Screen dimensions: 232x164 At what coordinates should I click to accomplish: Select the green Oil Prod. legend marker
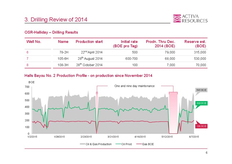pyautogui.click(x=118, y=144)
